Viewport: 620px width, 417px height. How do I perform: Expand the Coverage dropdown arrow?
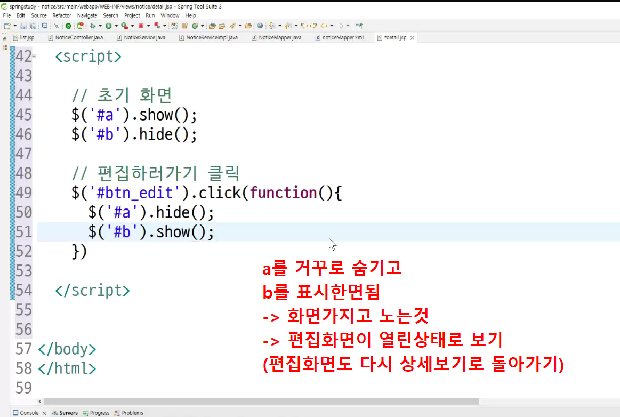[132, 26]
